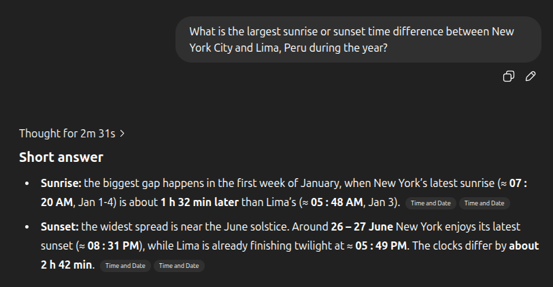Viewport: 553px width, 287px height.
Task: Select the user question bubble
Action: (358, 39)
